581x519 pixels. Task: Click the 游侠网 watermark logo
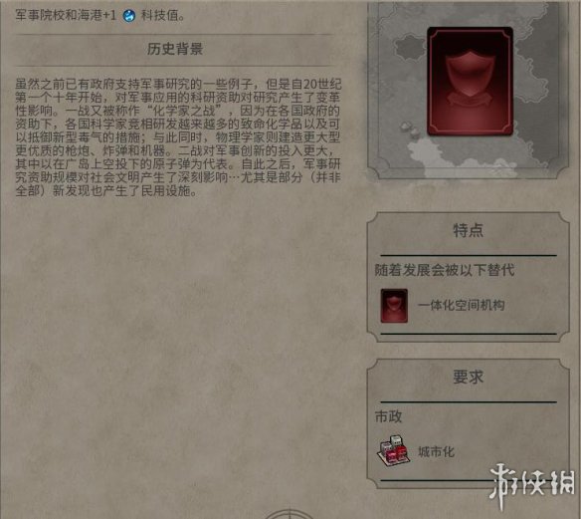[x=532, y=484]
